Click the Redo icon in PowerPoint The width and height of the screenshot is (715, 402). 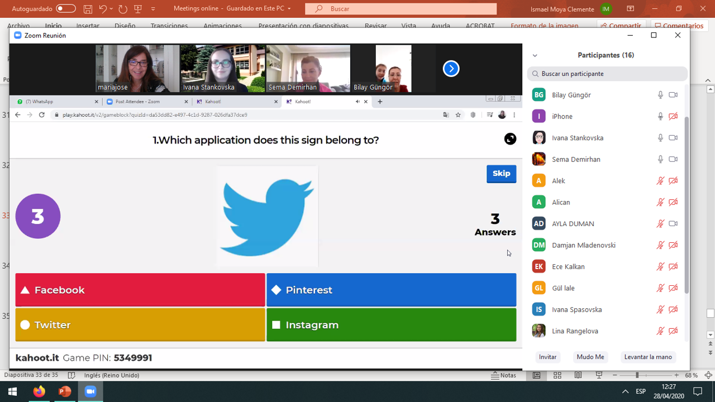123,9
